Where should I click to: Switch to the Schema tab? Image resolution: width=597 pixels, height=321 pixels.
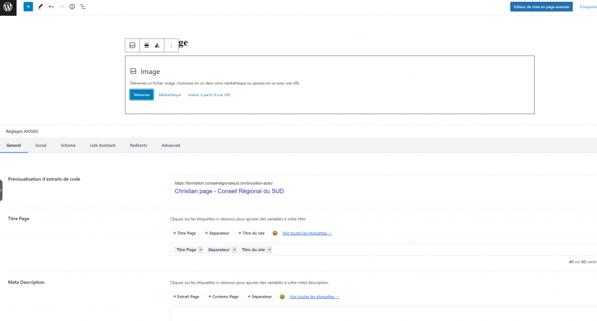[68, 145]
